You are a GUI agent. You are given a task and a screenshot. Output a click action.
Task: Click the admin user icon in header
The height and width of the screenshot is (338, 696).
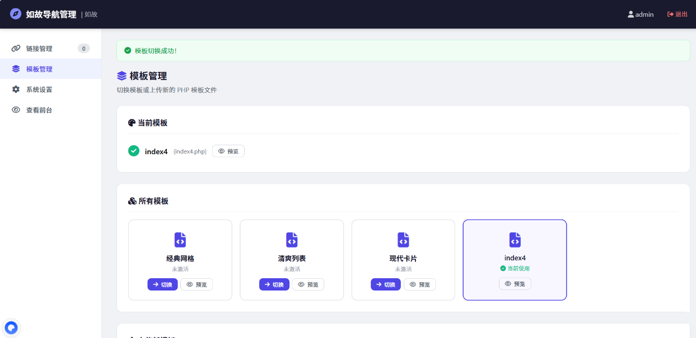630,15
